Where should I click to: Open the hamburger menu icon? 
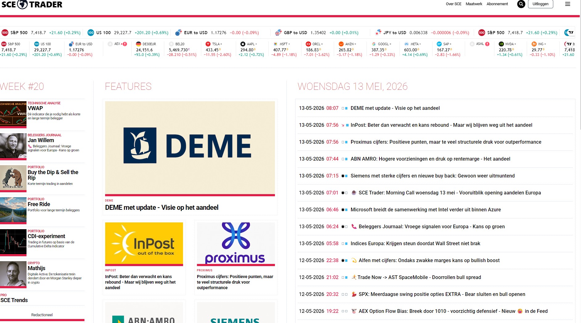point(567,4)
